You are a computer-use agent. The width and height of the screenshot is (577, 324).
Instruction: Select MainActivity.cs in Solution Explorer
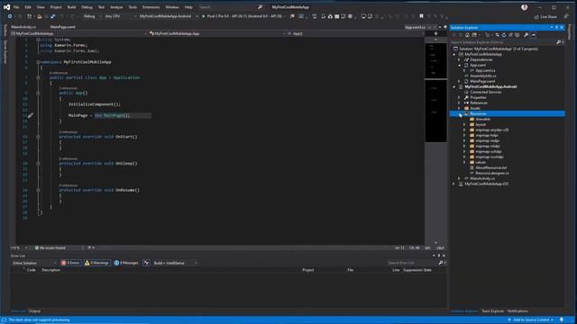click(x=482, y=178)
